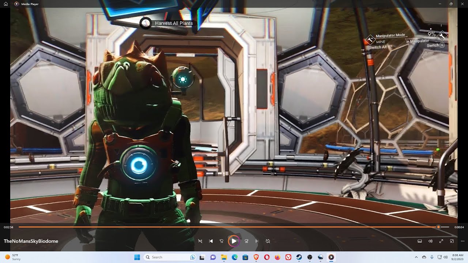Launch Brave browser from taskbar
Screen dimensions: 468x263
point(256,257)
